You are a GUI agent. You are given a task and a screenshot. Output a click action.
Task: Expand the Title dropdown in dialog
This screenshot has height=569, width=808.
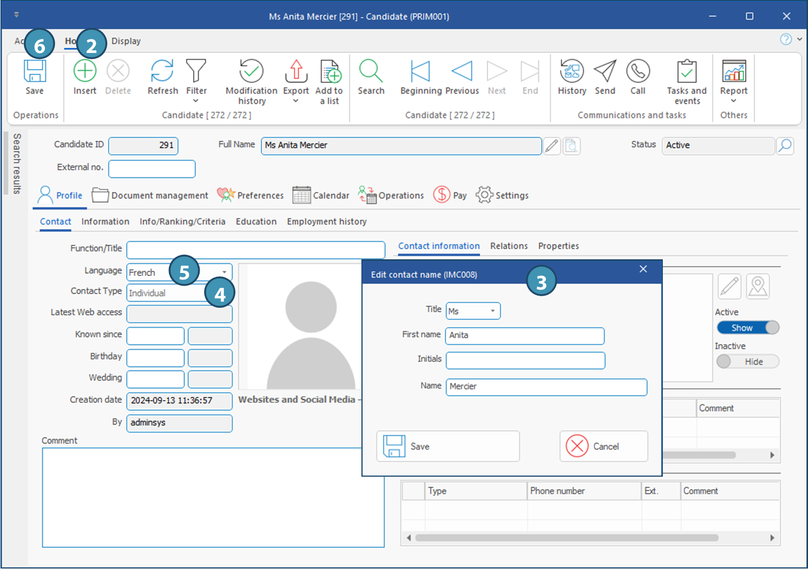492,311
